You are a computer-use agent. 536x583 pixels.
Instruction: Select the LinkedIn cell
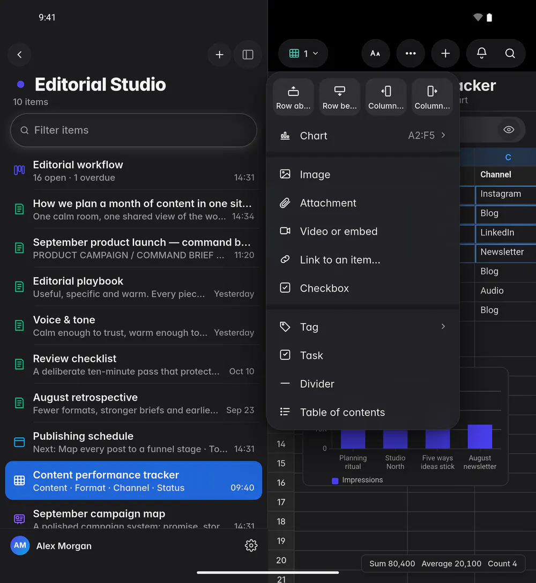coord(505,233)
